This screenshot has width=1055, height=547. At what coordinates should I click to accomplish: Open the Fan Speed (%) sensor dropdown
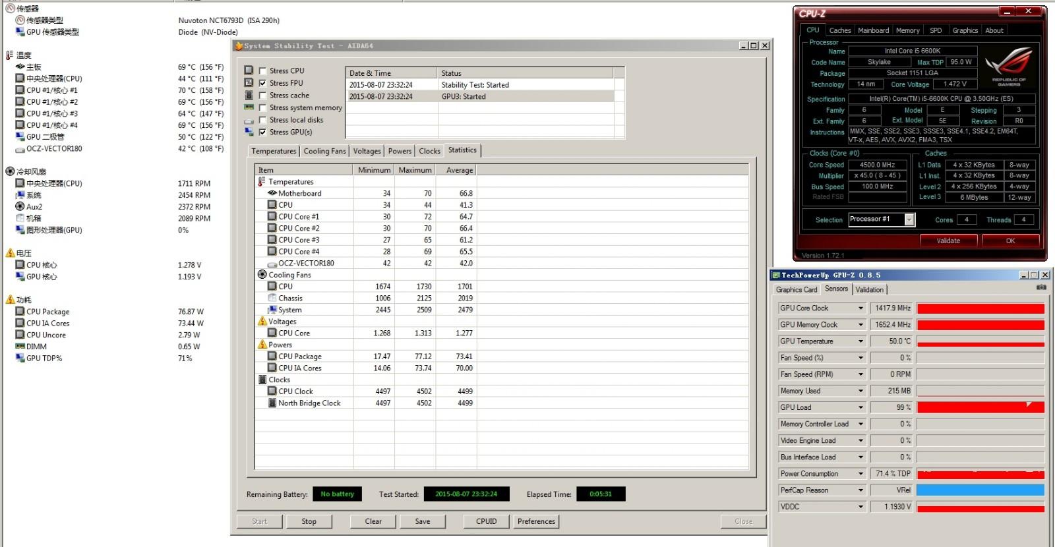point(860,358)
